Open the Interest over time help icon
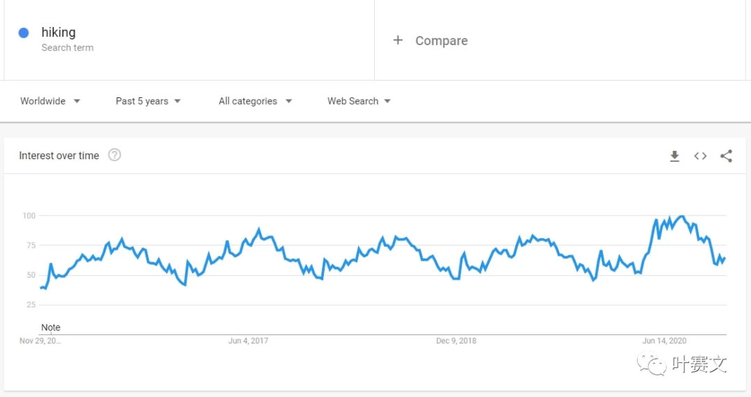 [x=115, y=155]
